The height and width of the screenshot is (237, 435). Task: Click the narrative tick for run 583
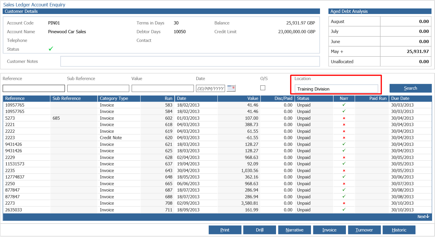point(344,105)
